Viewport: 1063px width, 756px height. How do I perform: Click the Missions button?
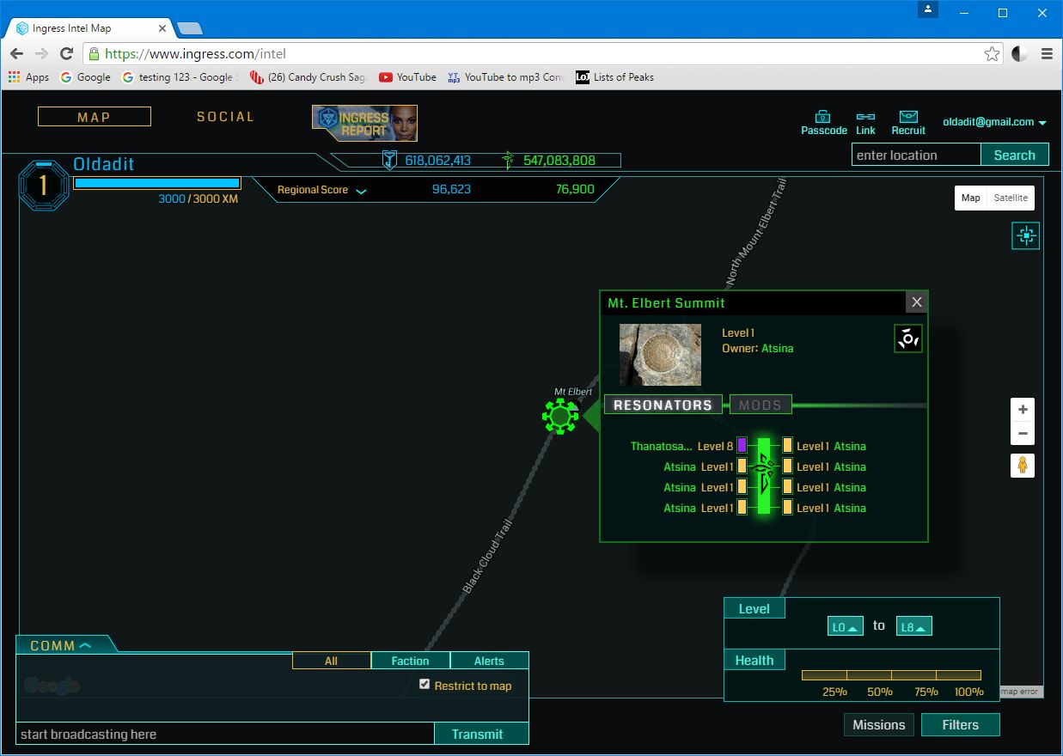[x=878, y=725]
